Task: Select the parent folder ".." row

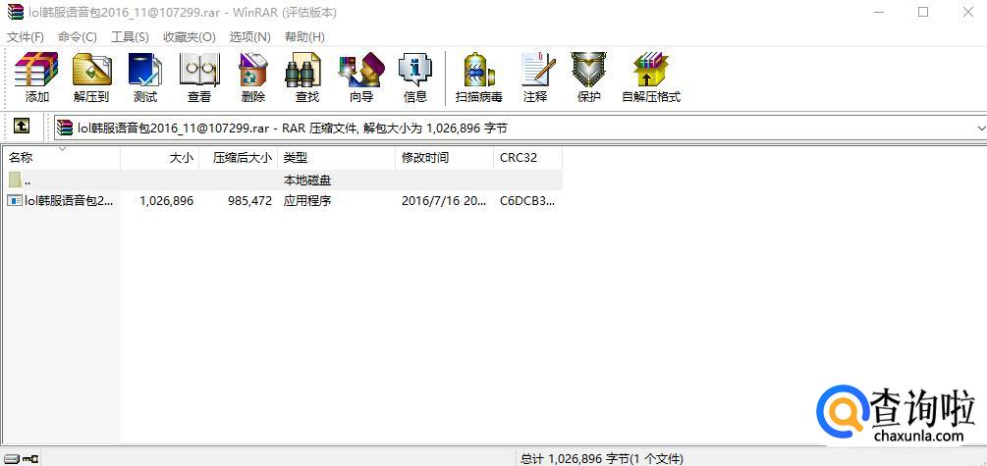Action: [282, 181]
